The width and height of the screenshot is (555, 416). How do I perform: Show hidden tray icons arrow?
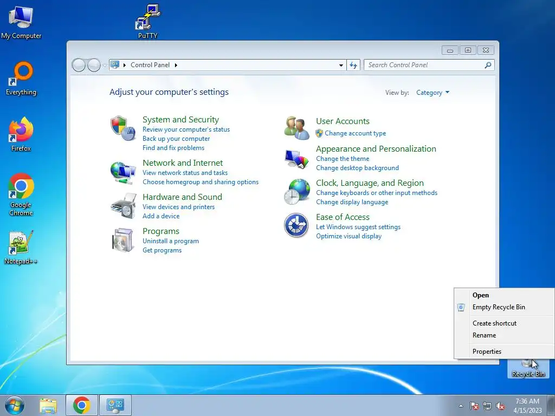[461, 406]
